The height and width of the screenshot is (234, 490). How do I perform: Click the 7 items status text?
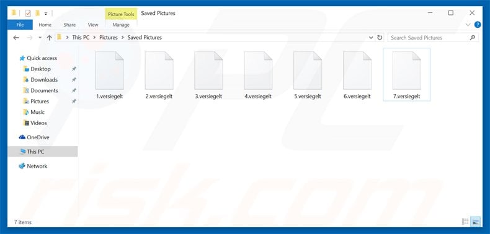pos(23,222)
